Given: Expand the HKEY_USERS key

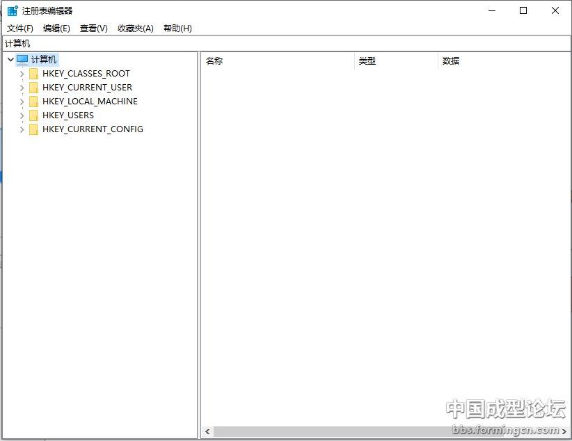Looking at the screenshot, I should (x=22, y=115).
